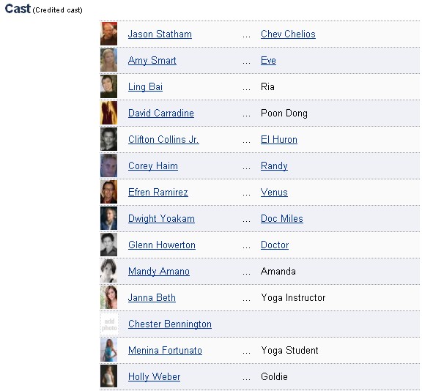Follow the Doc Miles character link

282,219
